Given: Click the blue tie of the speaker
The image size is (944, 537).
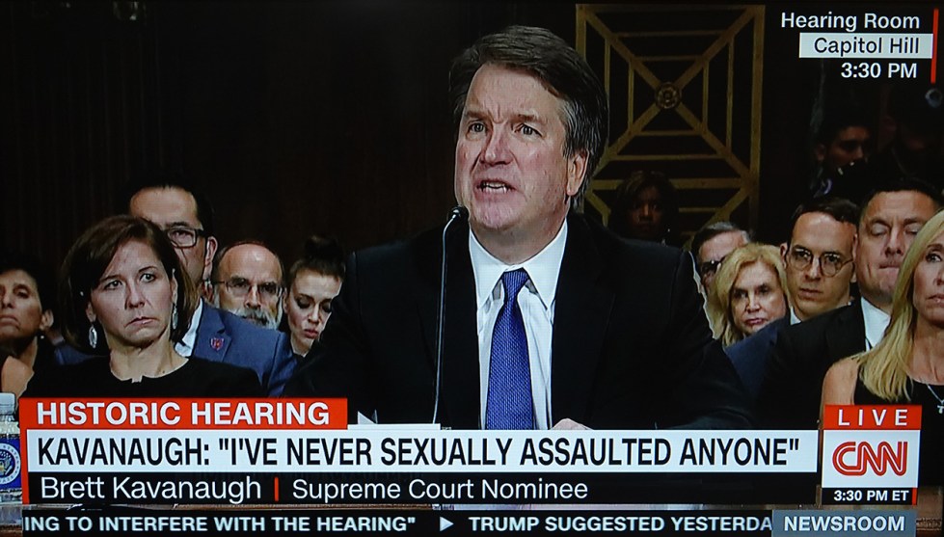Looking at the screenshot, I should (x=509, y=350).
